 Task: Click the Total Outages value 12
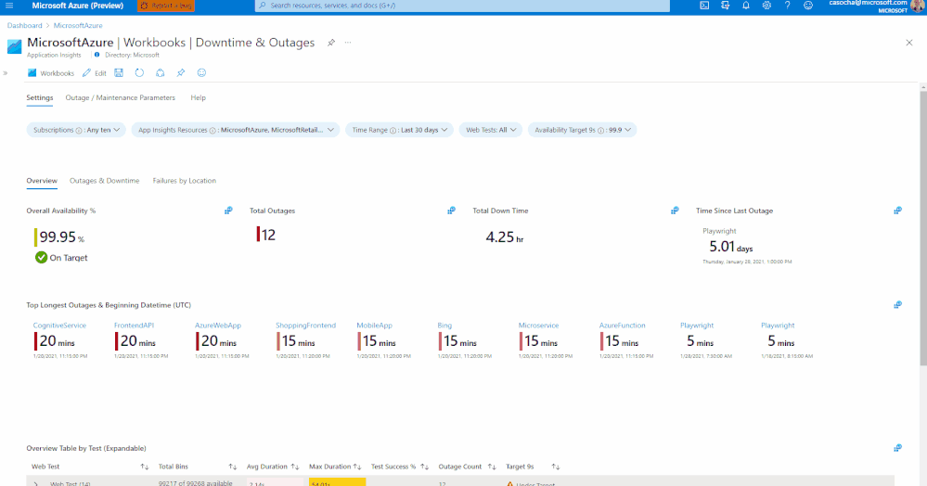click(x=266, y=236)
